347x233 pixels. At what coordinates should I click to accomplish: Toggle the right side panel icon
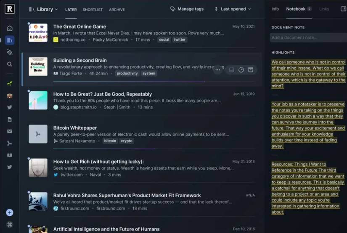point(344,9)
